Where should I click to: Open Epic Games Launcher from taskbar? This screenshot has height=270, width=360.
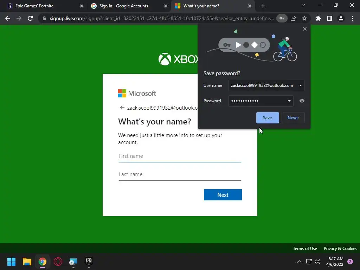[89, 262]
